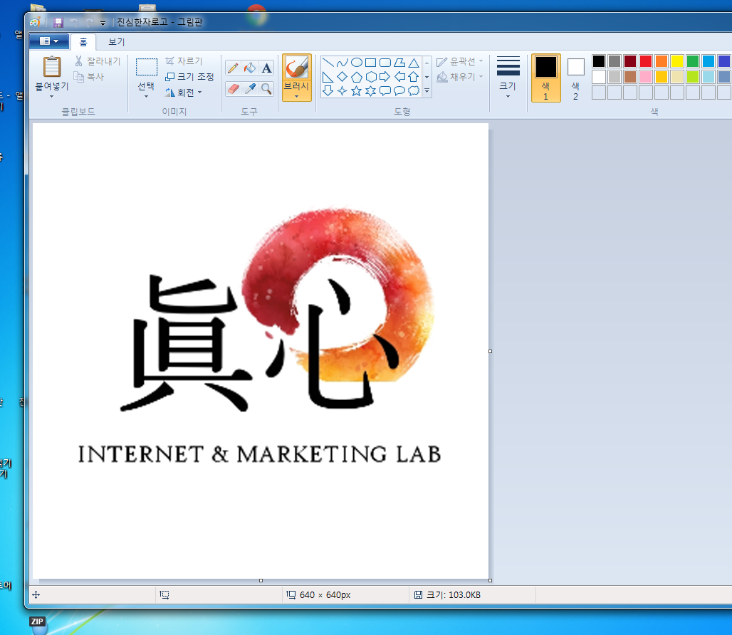The image size is (732, 635).
Task: Click the bottom-right canvas resize handle
Action: point(490,580)
